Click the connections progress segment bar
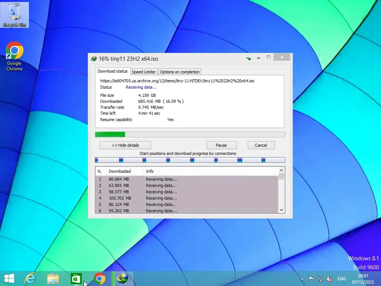This screenshot has width=381, height=286. 190,160
